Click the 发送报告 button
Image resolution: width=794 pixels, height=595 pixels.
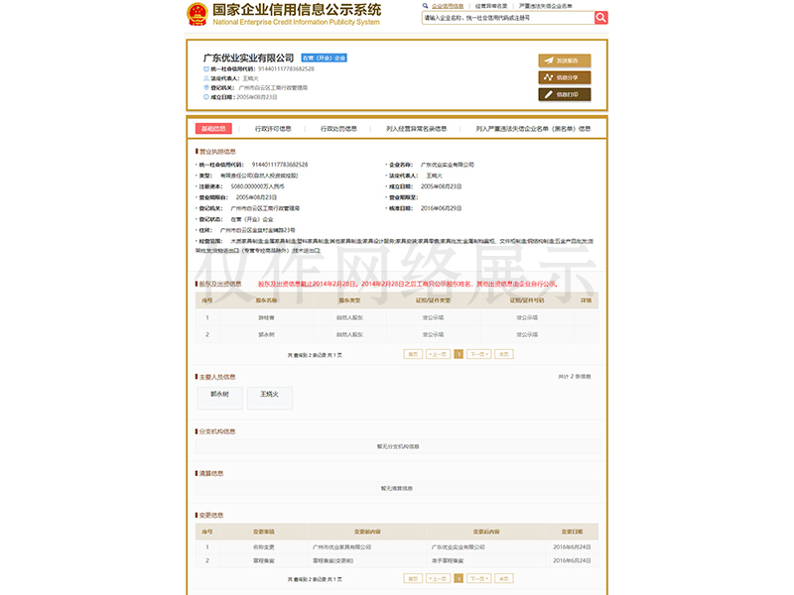pos(565,60)
